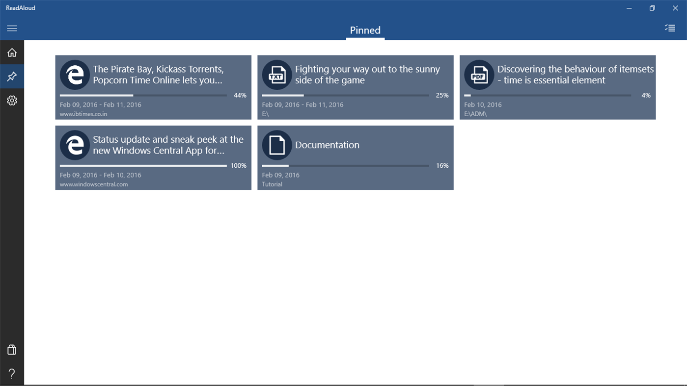Open the Fighting your way out document tile
Screen dimensions: 687x386
[x=355, y=87]
